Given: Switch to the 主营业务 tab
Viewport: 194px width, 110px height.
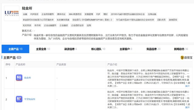Looking at the screenshot, I should pos(43,49).
